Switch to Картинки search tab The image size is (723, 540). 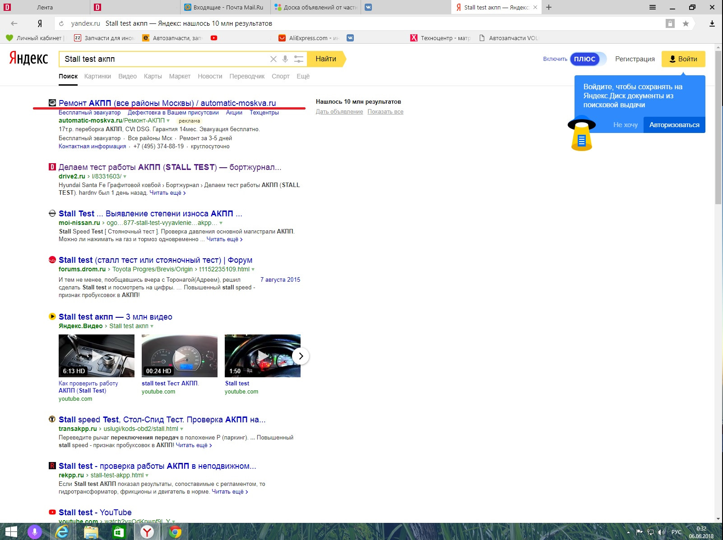[x=97, y=76]
